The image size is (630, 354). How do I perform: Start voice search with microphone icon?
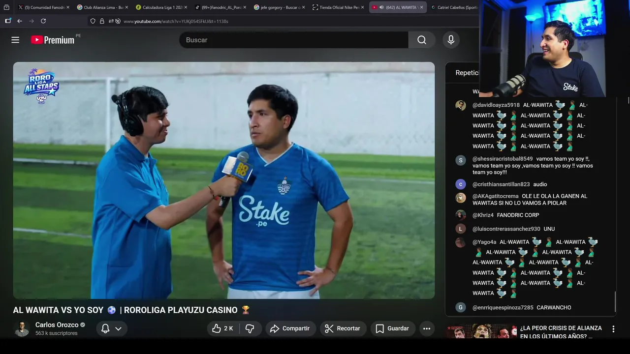pos(451,40)
